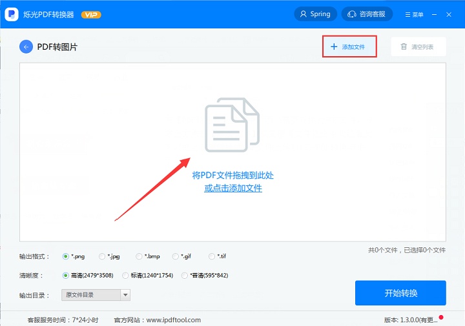Viewport: 465px width, 326px height.
Task: Click the trash icon 清空列表 button
Action: [x=418, y=47]
